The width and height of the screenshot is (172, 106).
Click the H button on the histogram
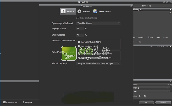point(171,13)
